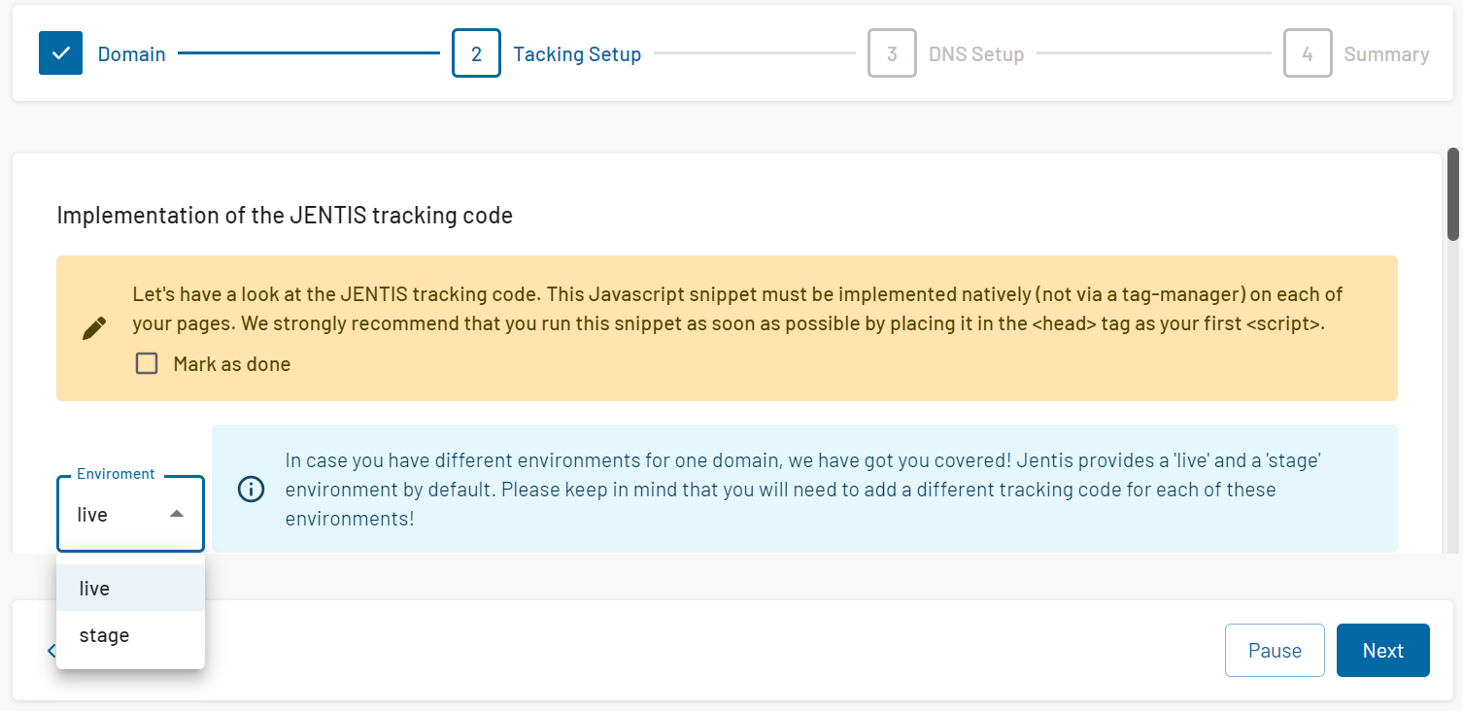Click the heading Implementation of the JENTIS tracking code
This screenshot has height=711, width=1463.
click(x=285, y=216)
